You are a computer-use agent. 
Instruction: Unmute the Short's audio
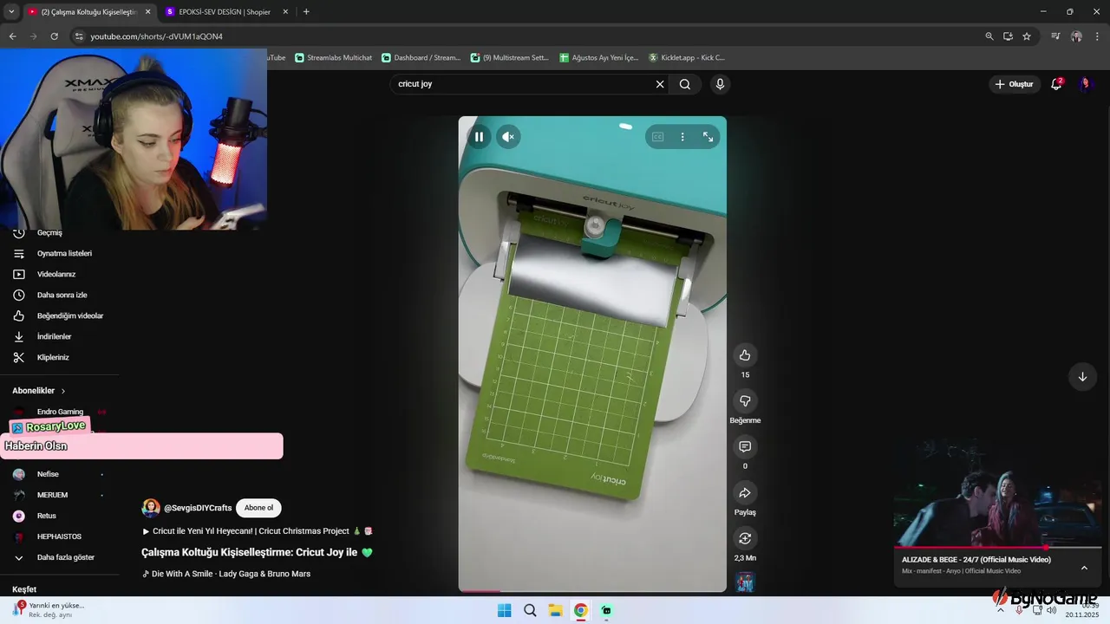tap(508, 136)
